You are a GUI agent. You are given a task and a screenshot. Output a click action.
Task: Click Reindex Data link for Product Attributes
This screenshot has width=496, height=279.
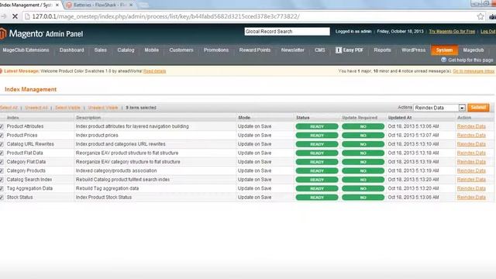click(x=471, y=126)
